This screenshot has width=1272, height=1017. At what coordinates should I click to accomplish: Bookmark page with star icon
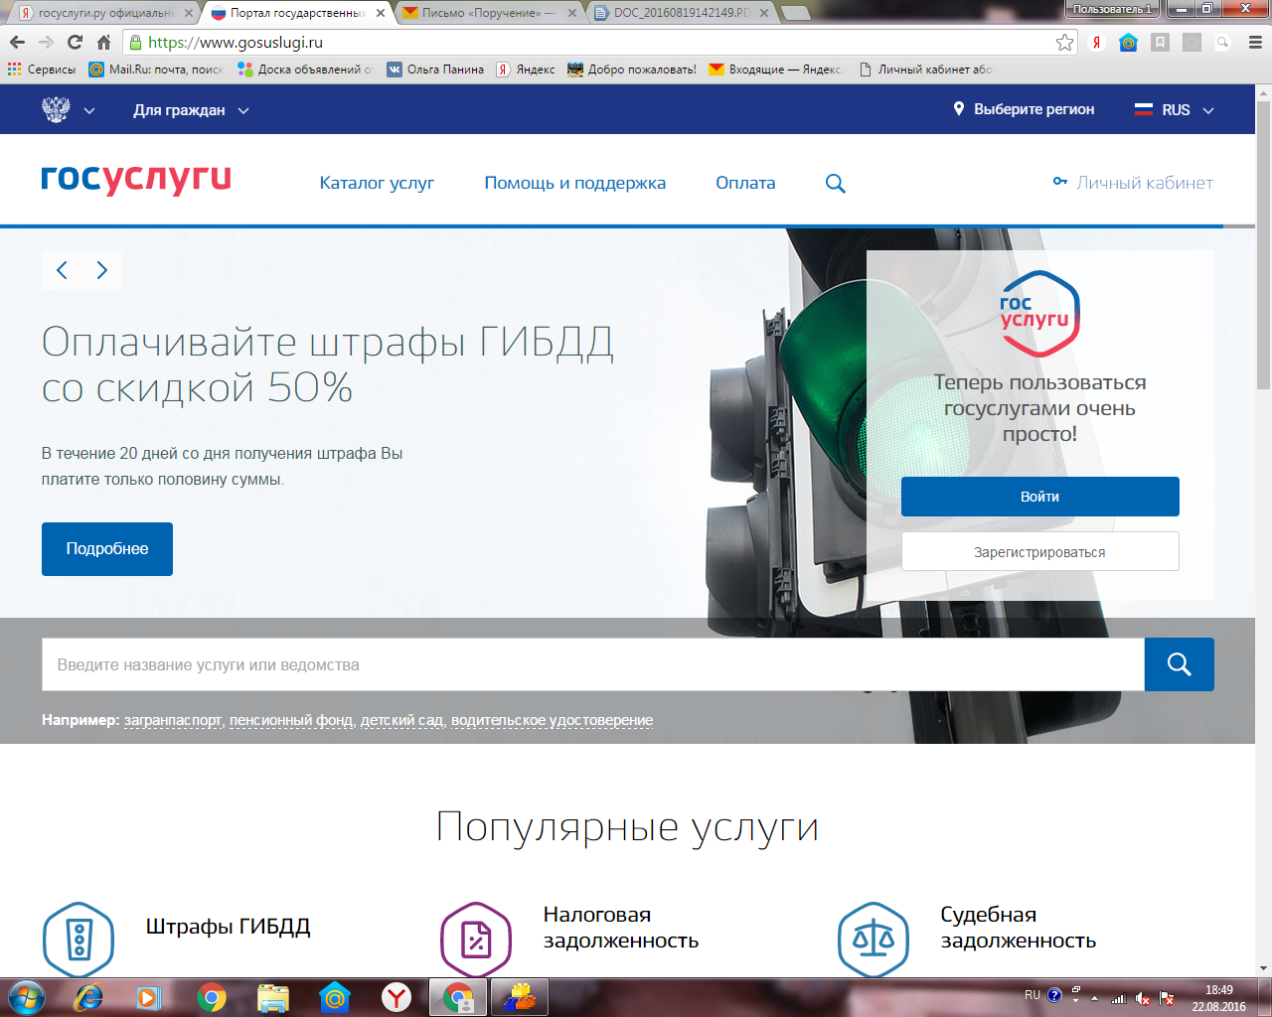[1065, 43]
